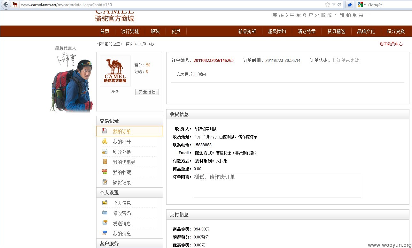Screen dimensions: 412x248
Task: Click the 返回会员中心 link
Action: tap(391, 44)
